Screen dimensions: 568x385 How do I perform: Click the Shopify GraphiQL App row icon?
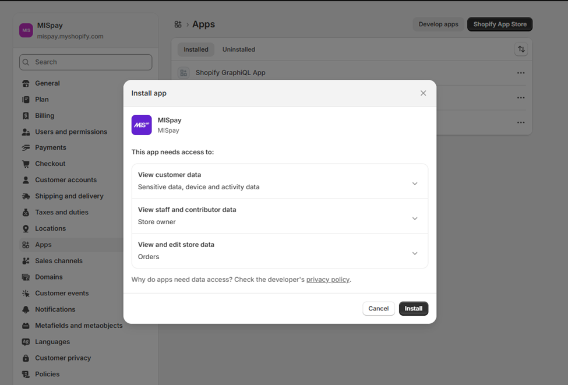(x=184, y=73)
